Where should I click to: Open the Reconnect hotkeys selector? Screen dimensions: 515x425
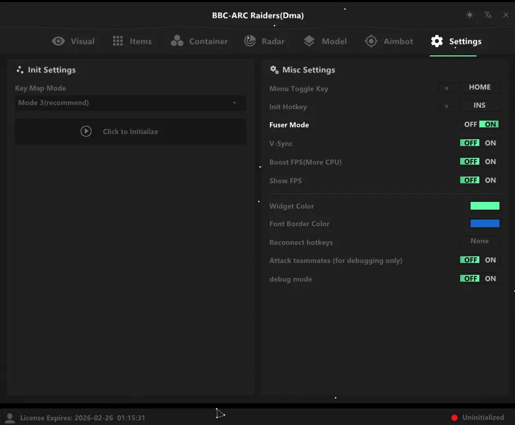479,241
